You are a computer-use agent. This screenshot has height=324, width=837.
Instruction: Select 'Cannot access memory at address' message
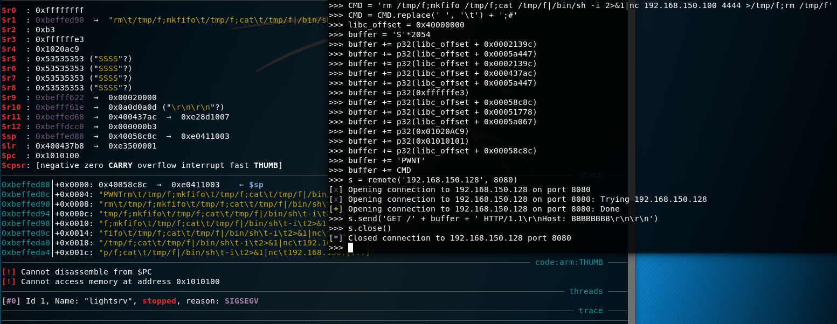pos(110,281)
